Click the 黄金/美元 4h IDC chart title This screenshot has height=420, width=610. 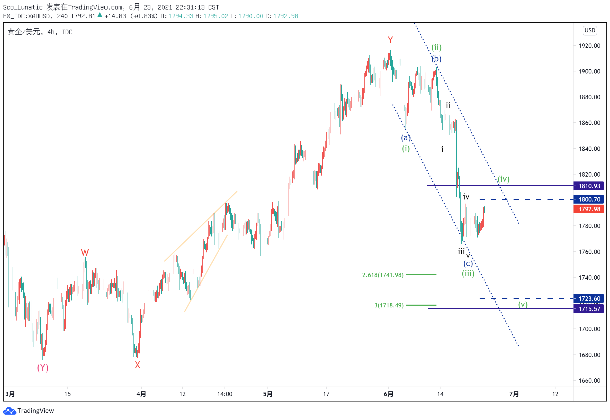coord(40,32)
